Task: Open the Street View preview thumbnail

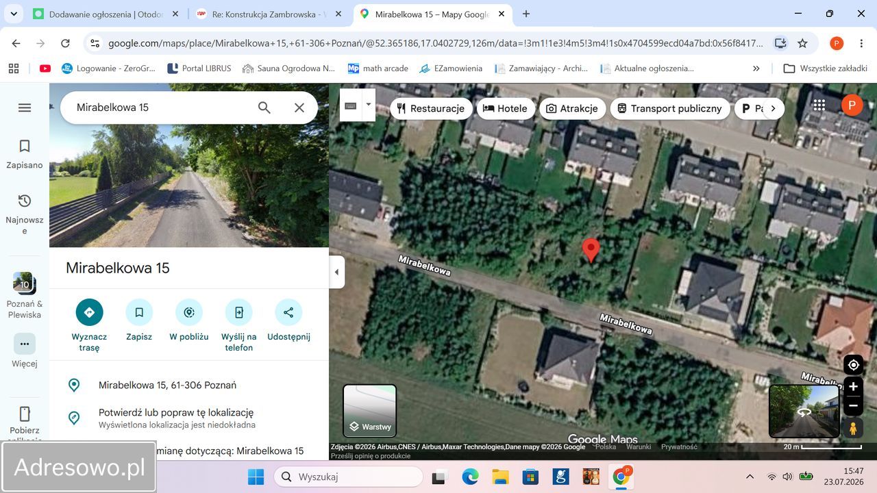Action: (804, 411)
